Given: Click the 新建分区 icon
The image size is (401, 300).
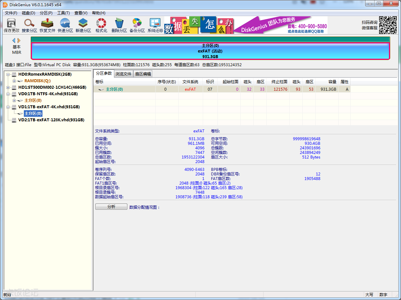Looking at the screenshot, I should click(83, 25).
